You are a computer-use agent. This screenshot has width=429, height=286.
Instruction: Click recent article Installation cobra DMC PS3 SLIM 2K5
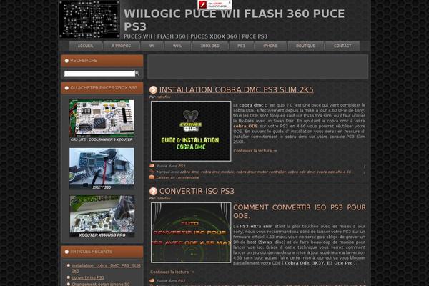(x=106, y=268)
